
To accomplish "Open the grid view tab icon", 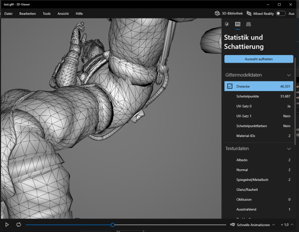I will click(x=248, y=24).
